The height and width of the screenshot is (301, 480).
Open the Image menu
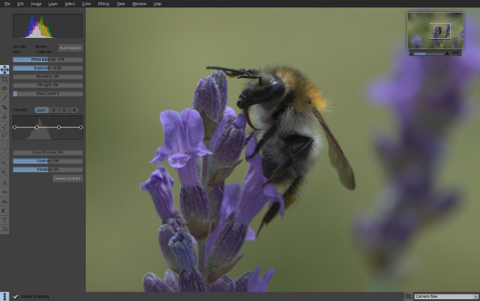point(36,4)
